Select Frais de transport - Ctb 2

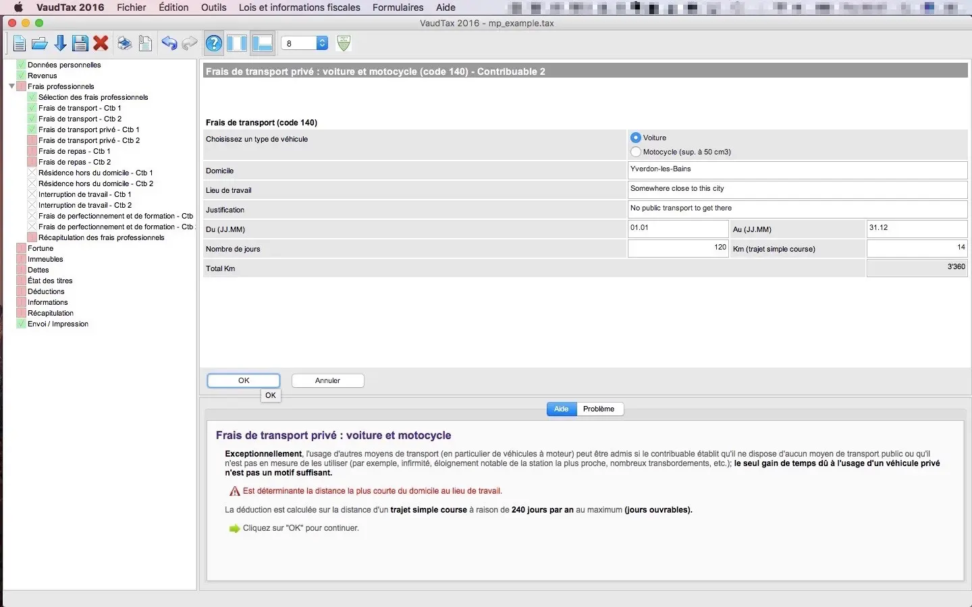pos(80,119)
